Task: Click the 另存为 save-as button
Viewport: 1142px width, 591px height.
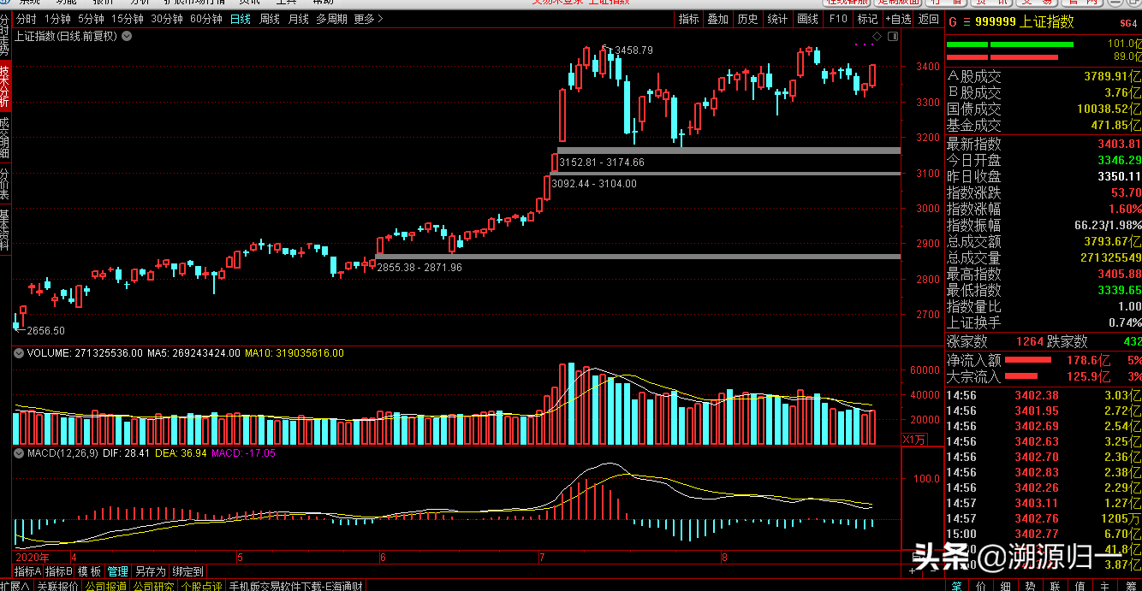Action: pyautogui.click(x=150, y=571)
